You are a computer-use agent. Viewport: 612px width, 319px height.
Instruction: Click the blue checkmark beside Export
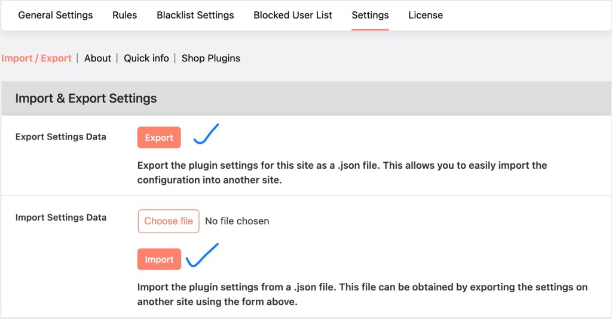(x=206, y=135)
